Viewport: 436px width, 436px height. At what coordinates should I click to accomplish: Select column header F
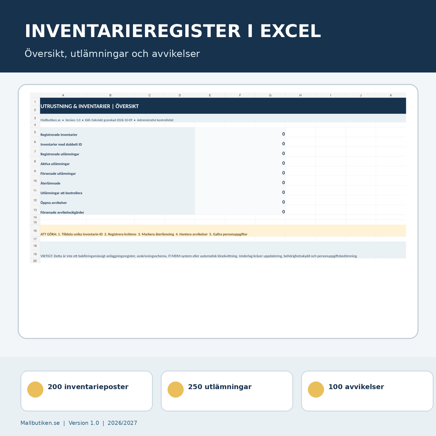point(240,95)
